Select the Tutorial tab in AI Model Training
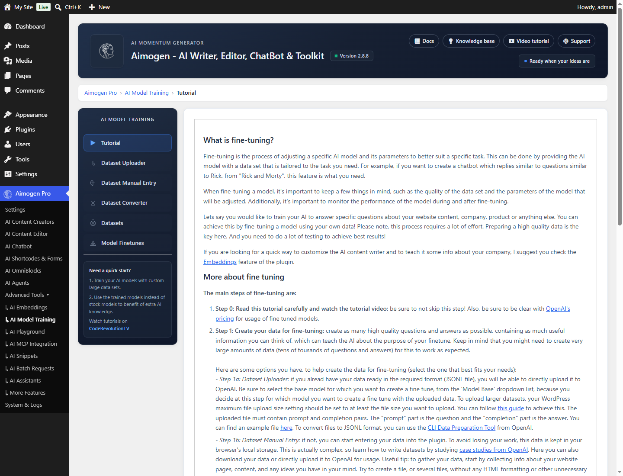Image resolution: width=623 pixels, height=476 pixels. 128,143
